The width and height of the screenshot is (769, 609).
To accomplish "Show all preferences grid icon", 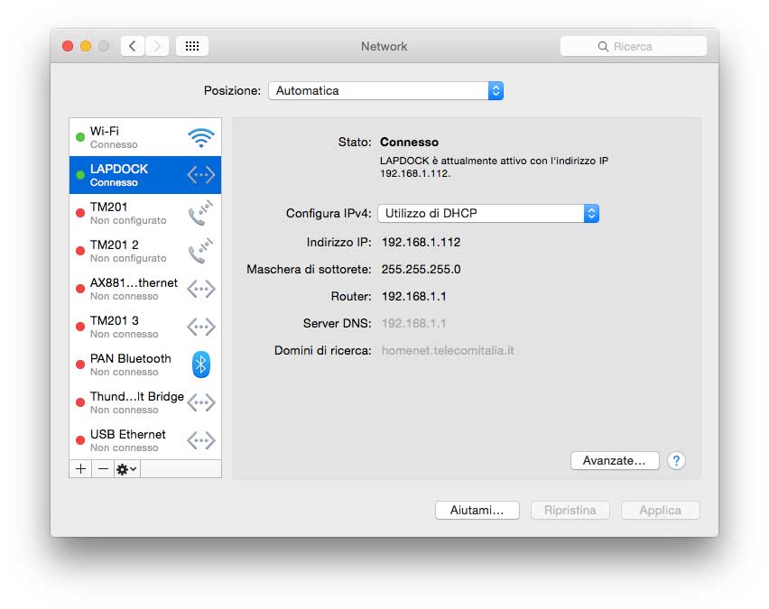I will tap(192, 46).
